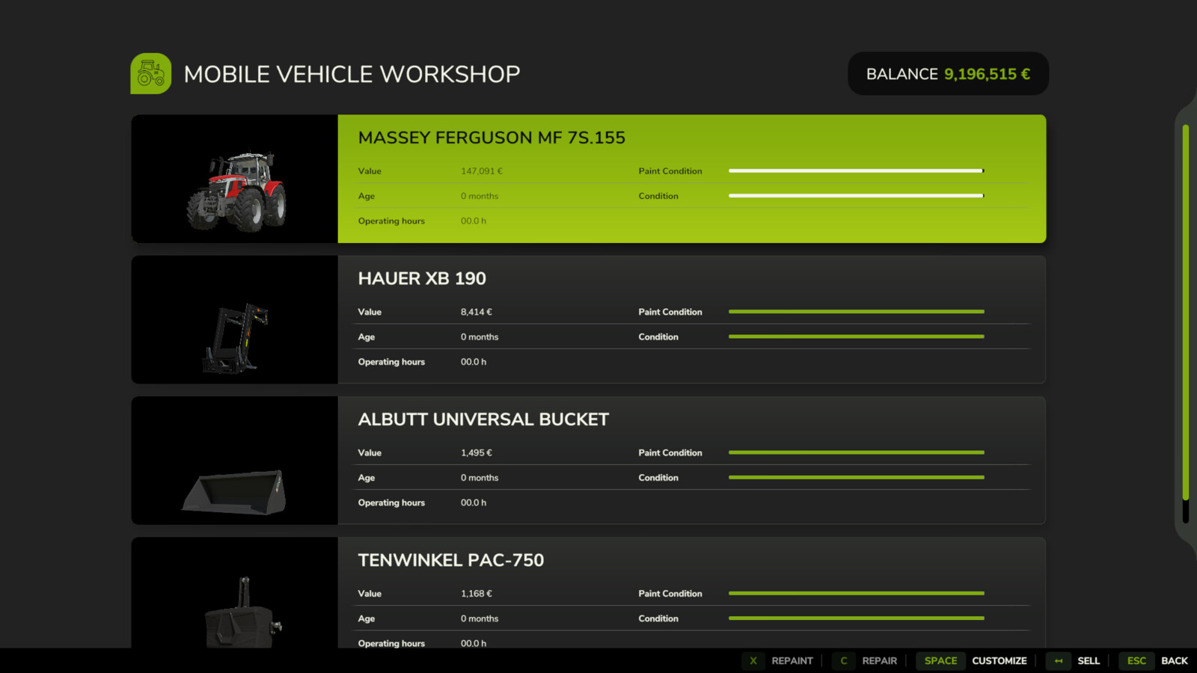Sell the Massey Ferguson MF 7S.155
The height and width of the screenshot is (673, 1197).
[x=1089, y=661]
